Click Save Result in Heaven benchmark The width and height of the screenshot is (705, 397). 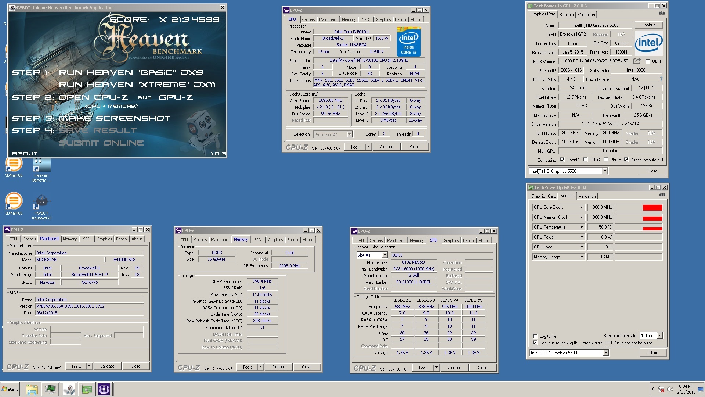(x=98, y=130)
